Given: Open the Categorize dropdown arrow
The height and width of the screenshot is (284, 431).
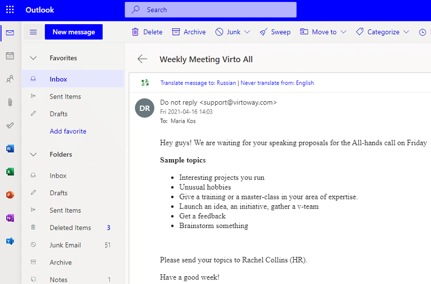Looking at the screenshot, I should coord(406,32).
